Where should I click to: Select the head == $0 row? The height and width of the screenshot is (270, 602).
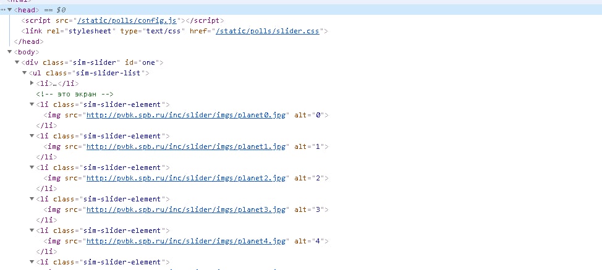(x=301, y=10)
